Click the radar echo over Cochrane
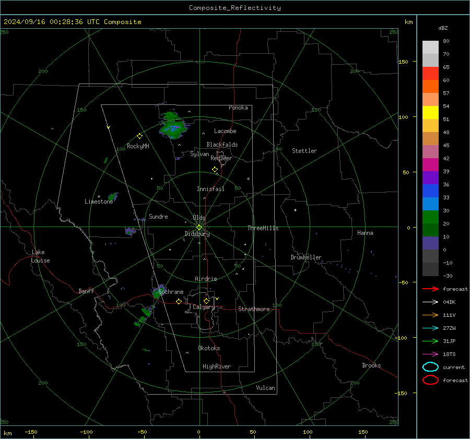470x439 pixels. pyautogui.click(x=158, y=291)
